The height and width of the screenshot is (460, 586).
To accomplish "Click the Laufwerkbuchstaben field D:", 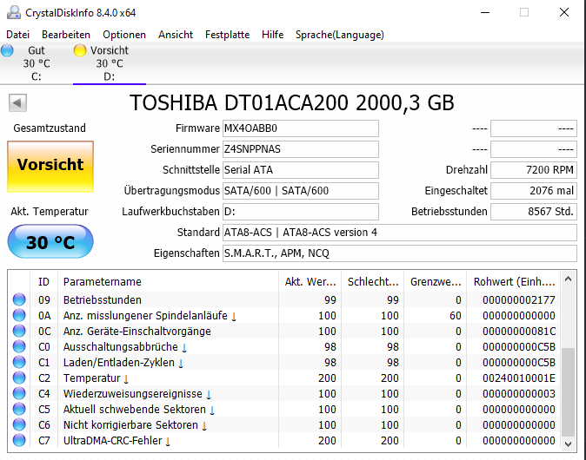I will pyautogui.click(x=301, y=212).
